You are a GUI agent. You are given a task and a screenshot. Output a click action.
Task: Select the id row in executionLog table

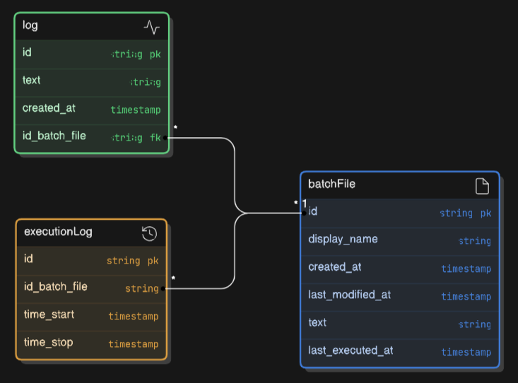click(x=91, y=260)
